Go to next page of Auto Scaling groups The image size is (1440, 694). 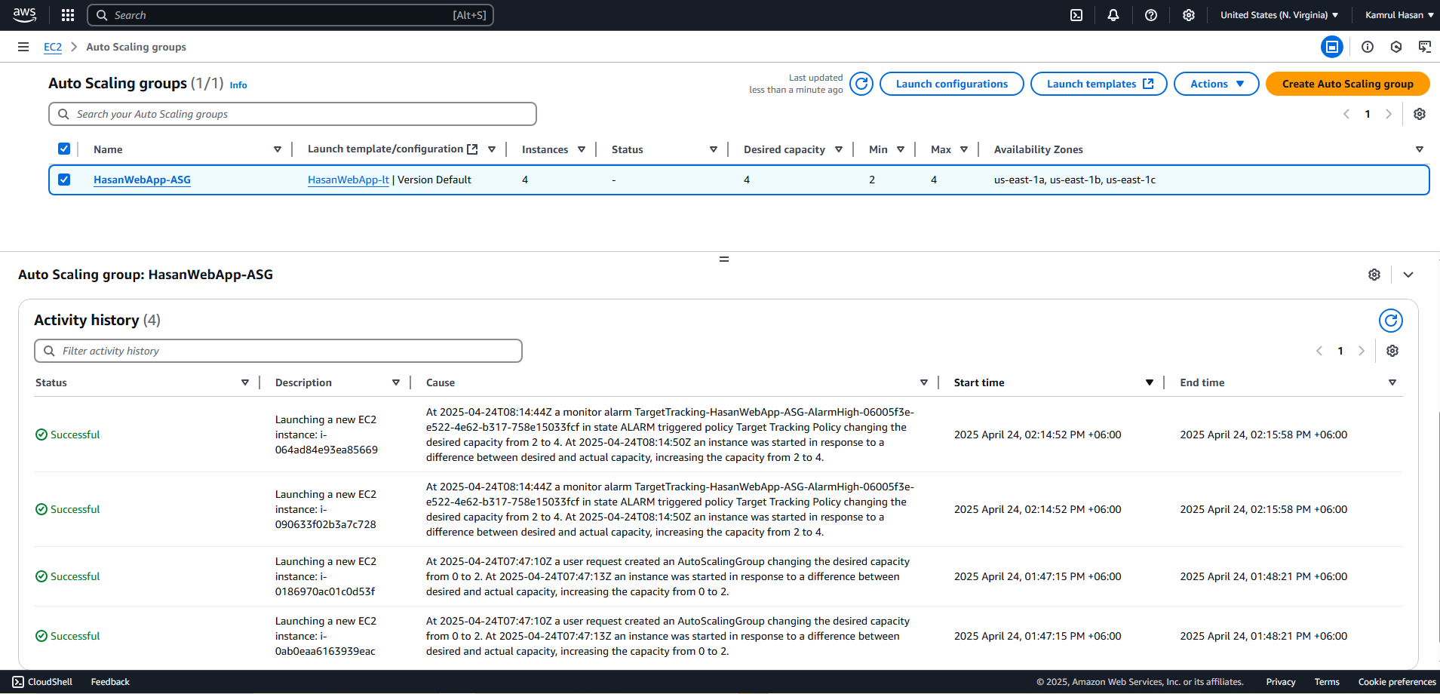pyautogui.click(x=1389, y=114)
